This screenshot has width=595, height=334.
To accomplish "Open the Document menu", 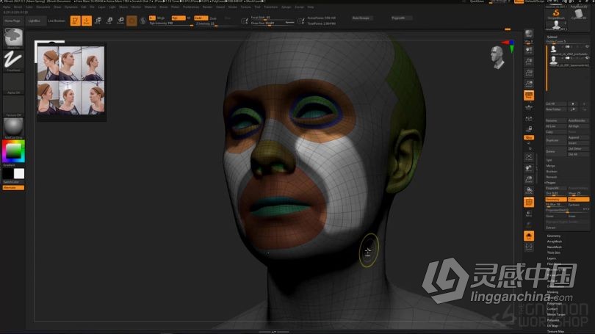I will pyautogui.click(x=43, y=7).
